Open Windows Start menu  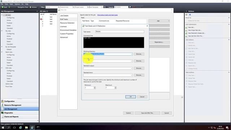(3, 127)
